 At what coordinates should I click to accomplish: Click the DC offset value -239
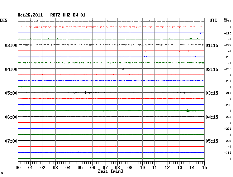pos(228,117)
